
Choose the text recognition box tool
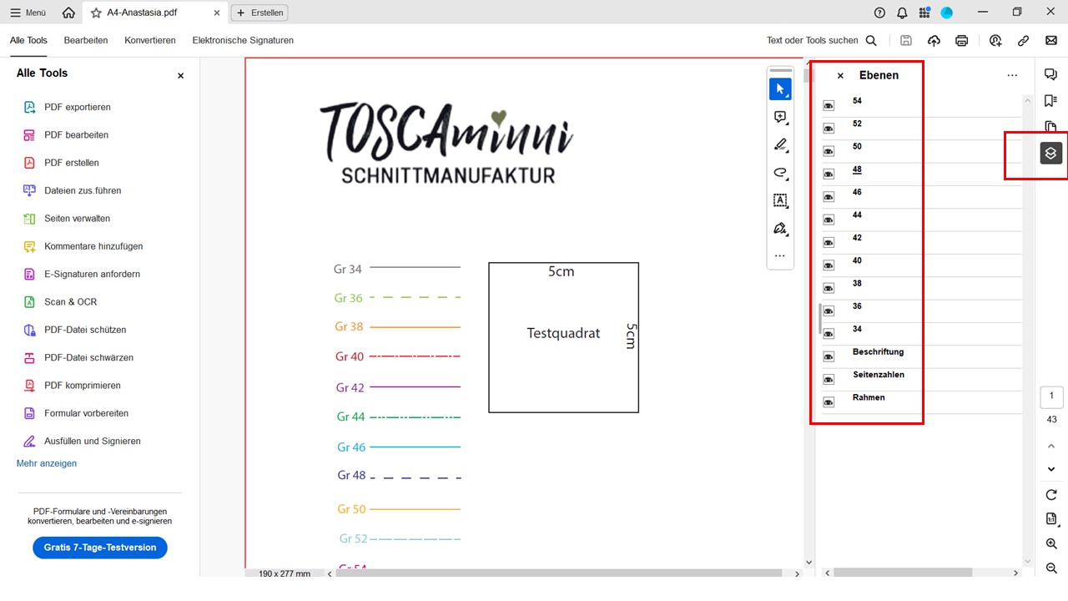pos(780,200)
